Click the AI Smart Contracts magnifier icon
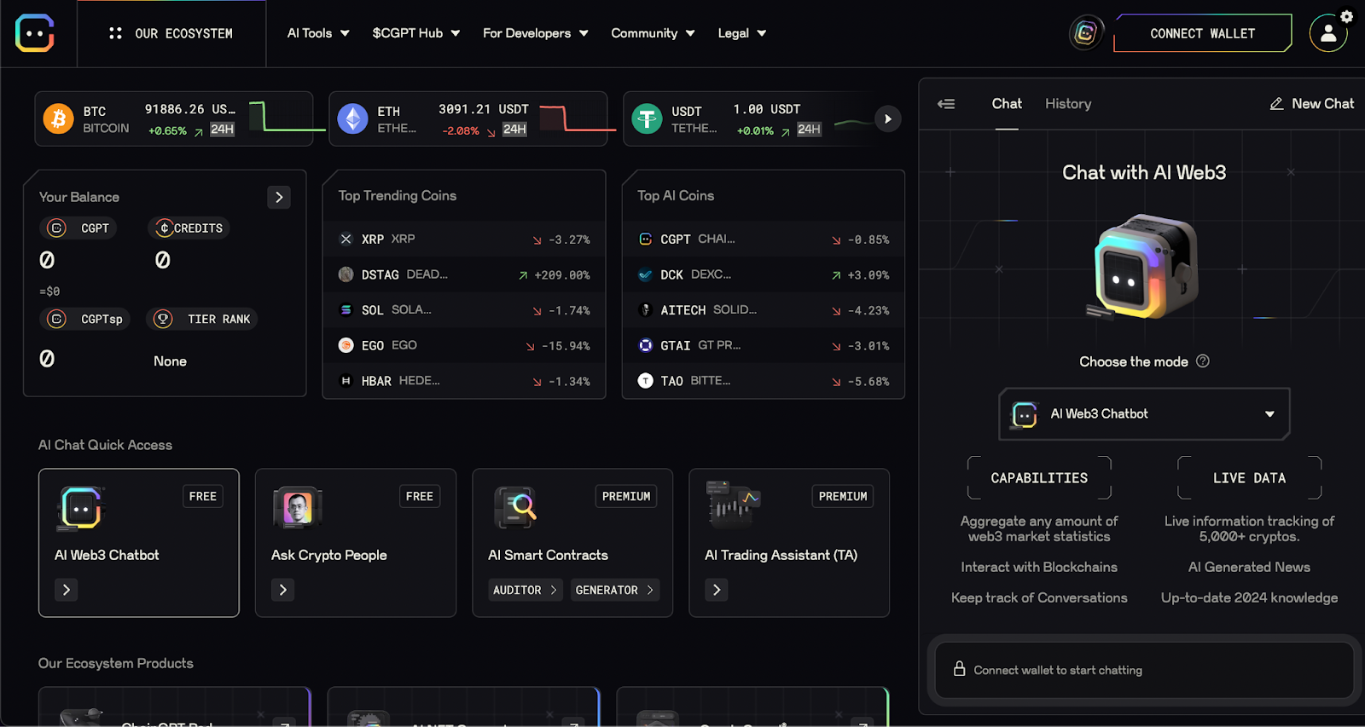This screenshot has width=1365, height=727. click(514, 508)
